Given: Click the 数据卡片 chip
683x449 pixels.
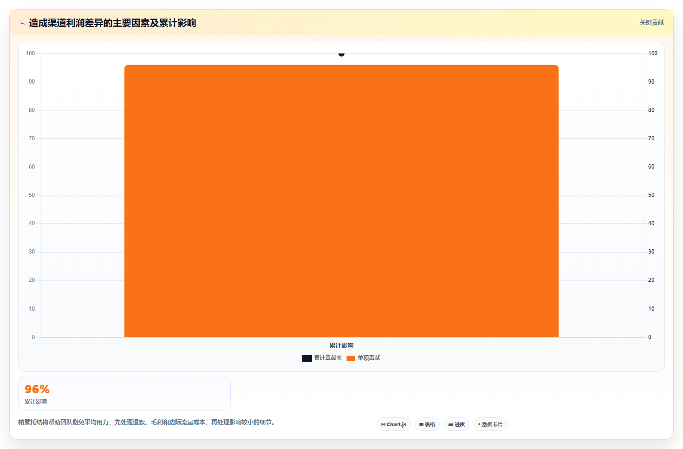Looking at the screenshot, I should coord(490,424).
